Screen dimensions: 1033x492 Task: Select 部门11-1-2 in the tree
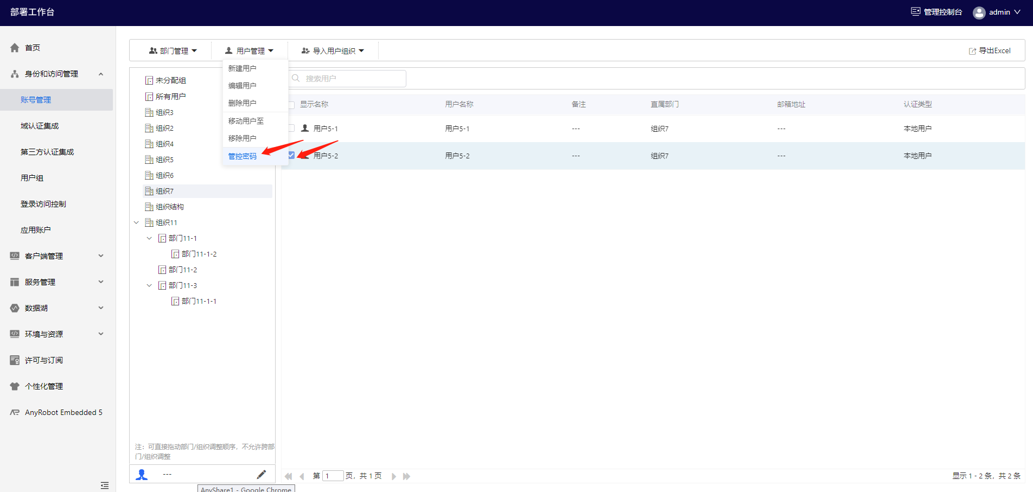click(x=199, y=254)
